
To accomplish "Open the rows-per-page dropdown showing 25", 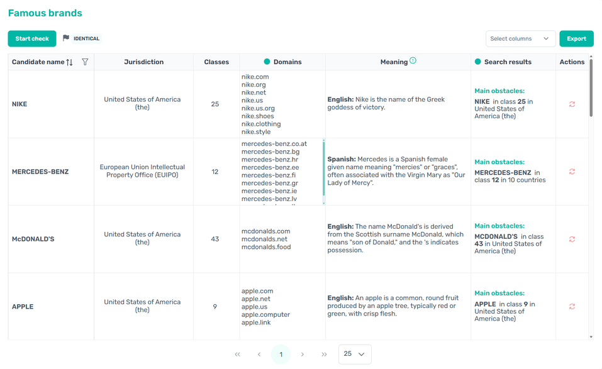I will (x=355, y=354).
